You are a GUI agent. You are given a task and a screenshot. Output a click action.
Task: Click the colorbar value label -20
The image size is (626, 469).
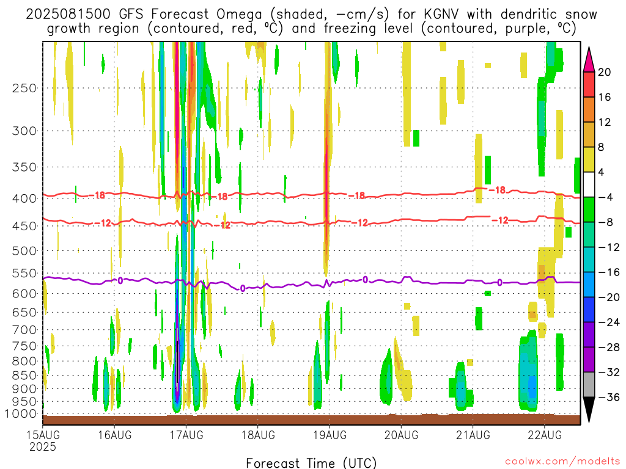click(609, 297)
